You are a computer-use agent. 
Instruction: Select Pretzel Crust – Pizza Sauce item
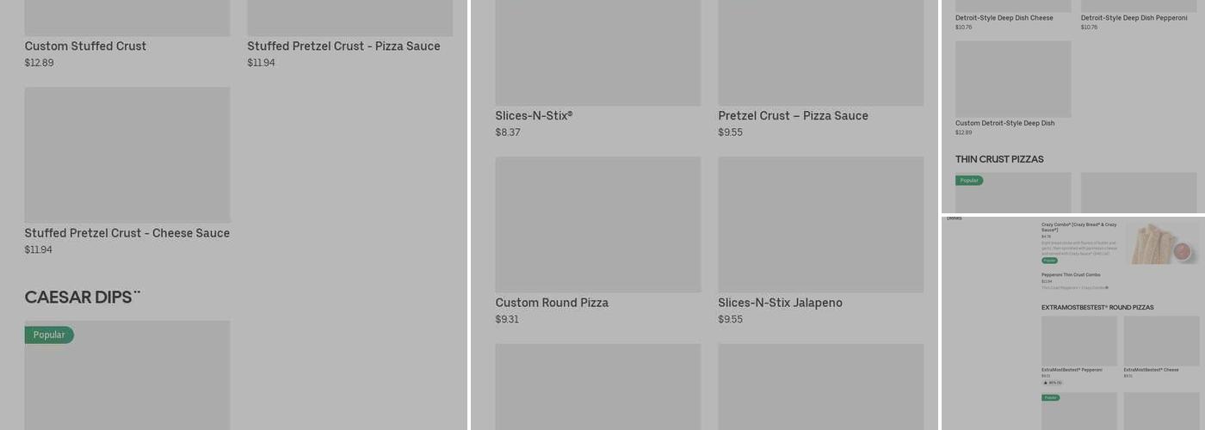(x=793, y=116)
